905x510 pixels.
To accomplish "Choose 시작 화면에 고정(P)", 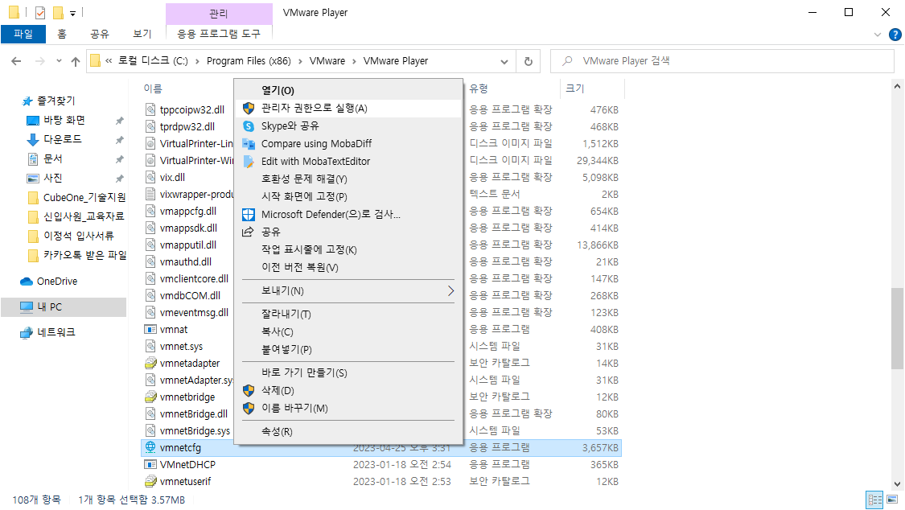I will click(348, 197).
